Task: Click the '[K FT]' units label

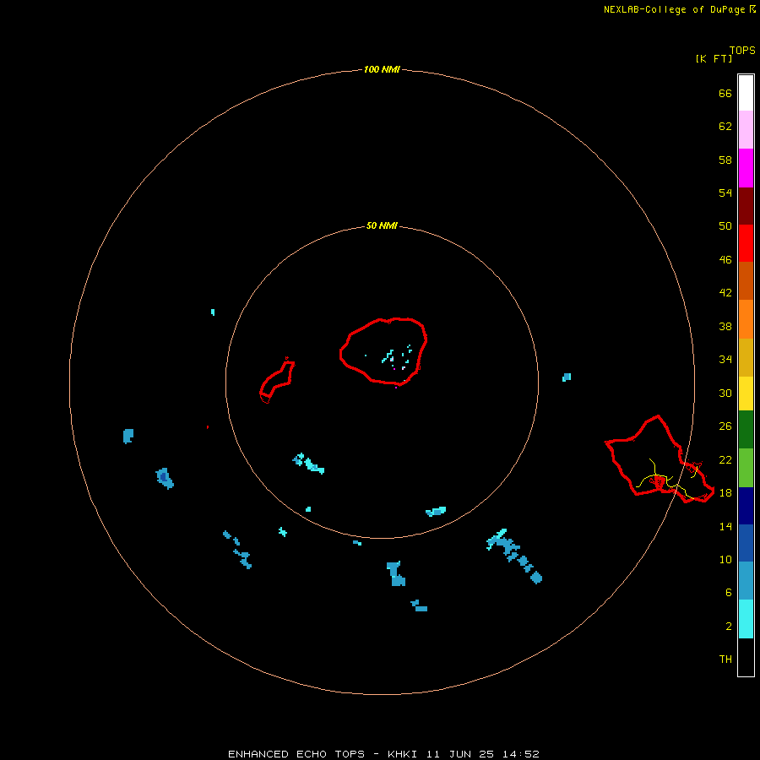Action: [714, 58]
